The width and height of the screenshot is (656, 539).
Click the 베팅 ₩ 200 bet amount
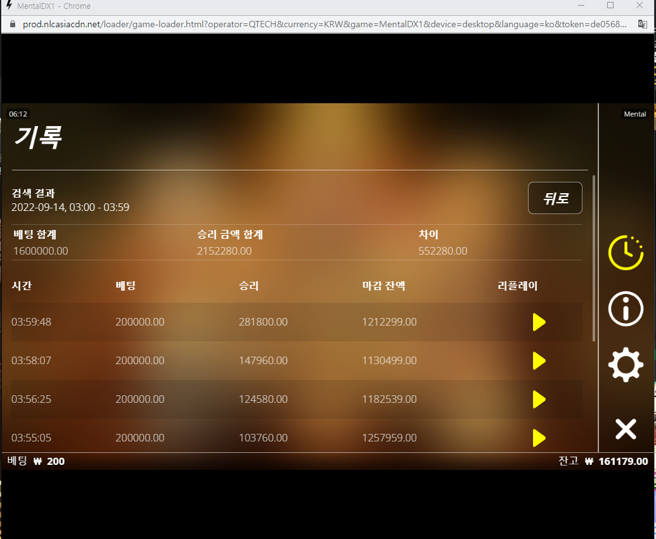36,461
